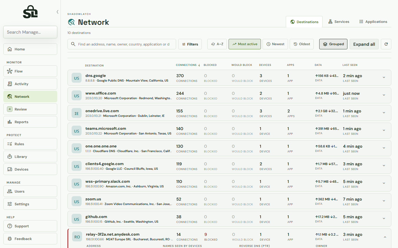The image size is (398, 248).
Task: Expand the www.office.com row chevron
Action: point(384,95)
